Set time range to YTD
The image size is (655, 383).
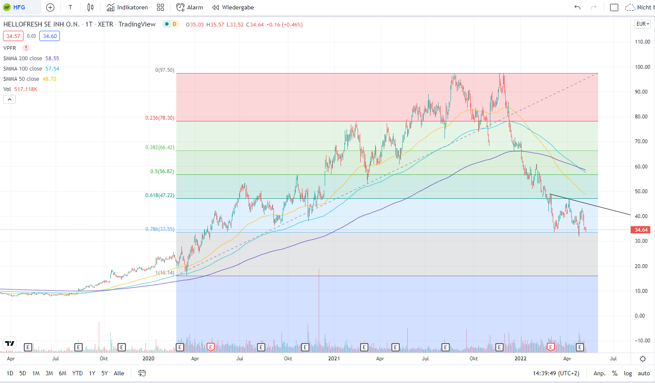pos(77,373)
